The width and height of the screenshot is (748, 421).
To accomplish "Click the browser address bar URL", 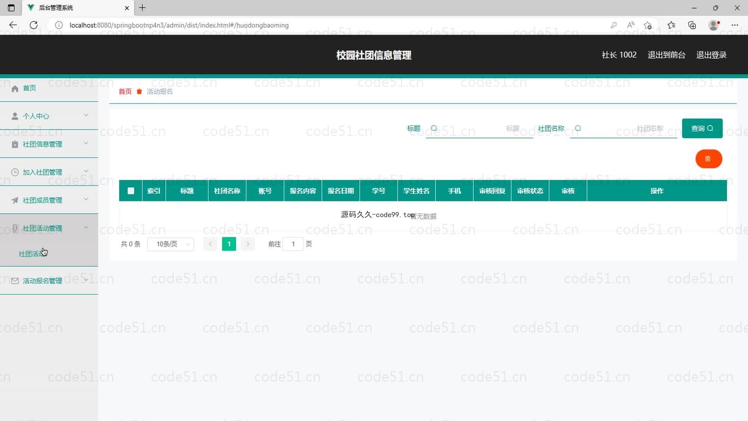I will pyautogui.click(x=179, y=25).
